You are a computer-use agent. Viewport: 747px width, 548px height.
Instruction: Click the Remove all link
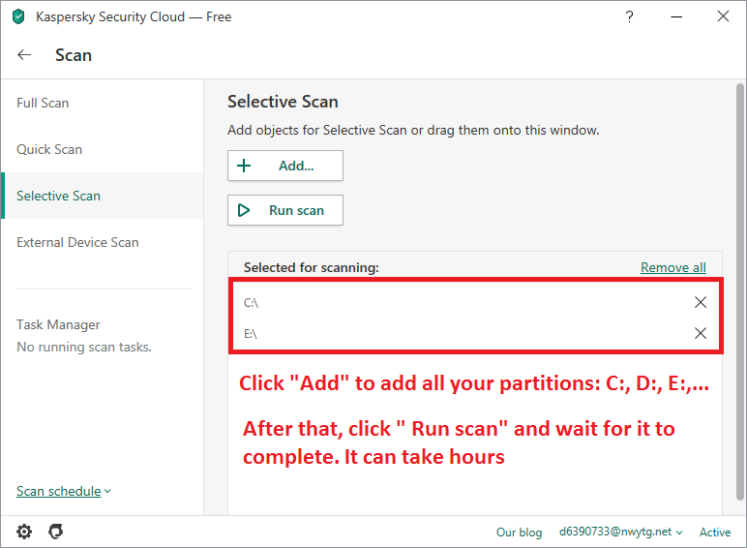click(x=672, y=267)
